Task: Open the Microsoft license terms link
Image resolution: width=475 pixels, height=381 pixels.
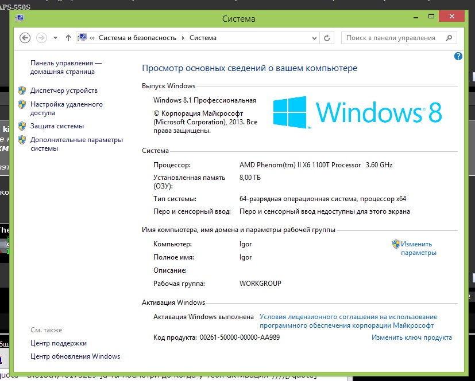Action: click(x=349, y=321)
